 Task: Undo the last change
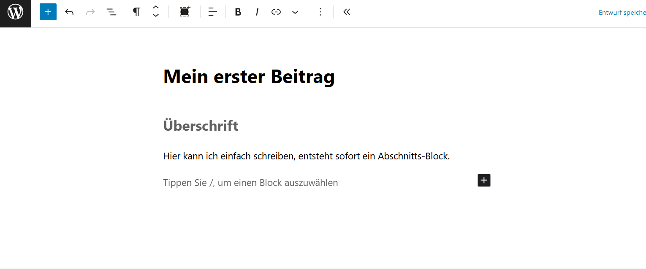pos(69,12)
